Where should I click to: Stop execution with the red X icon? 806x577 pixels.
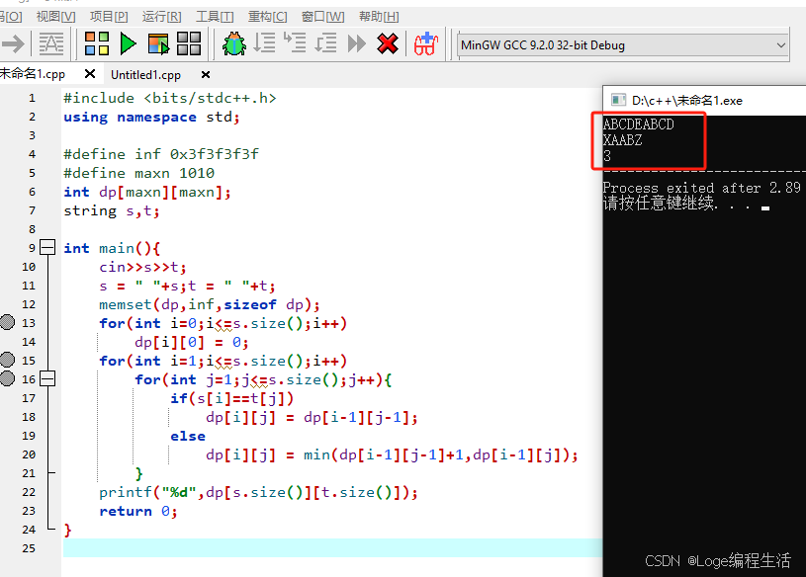click(387, 43)
